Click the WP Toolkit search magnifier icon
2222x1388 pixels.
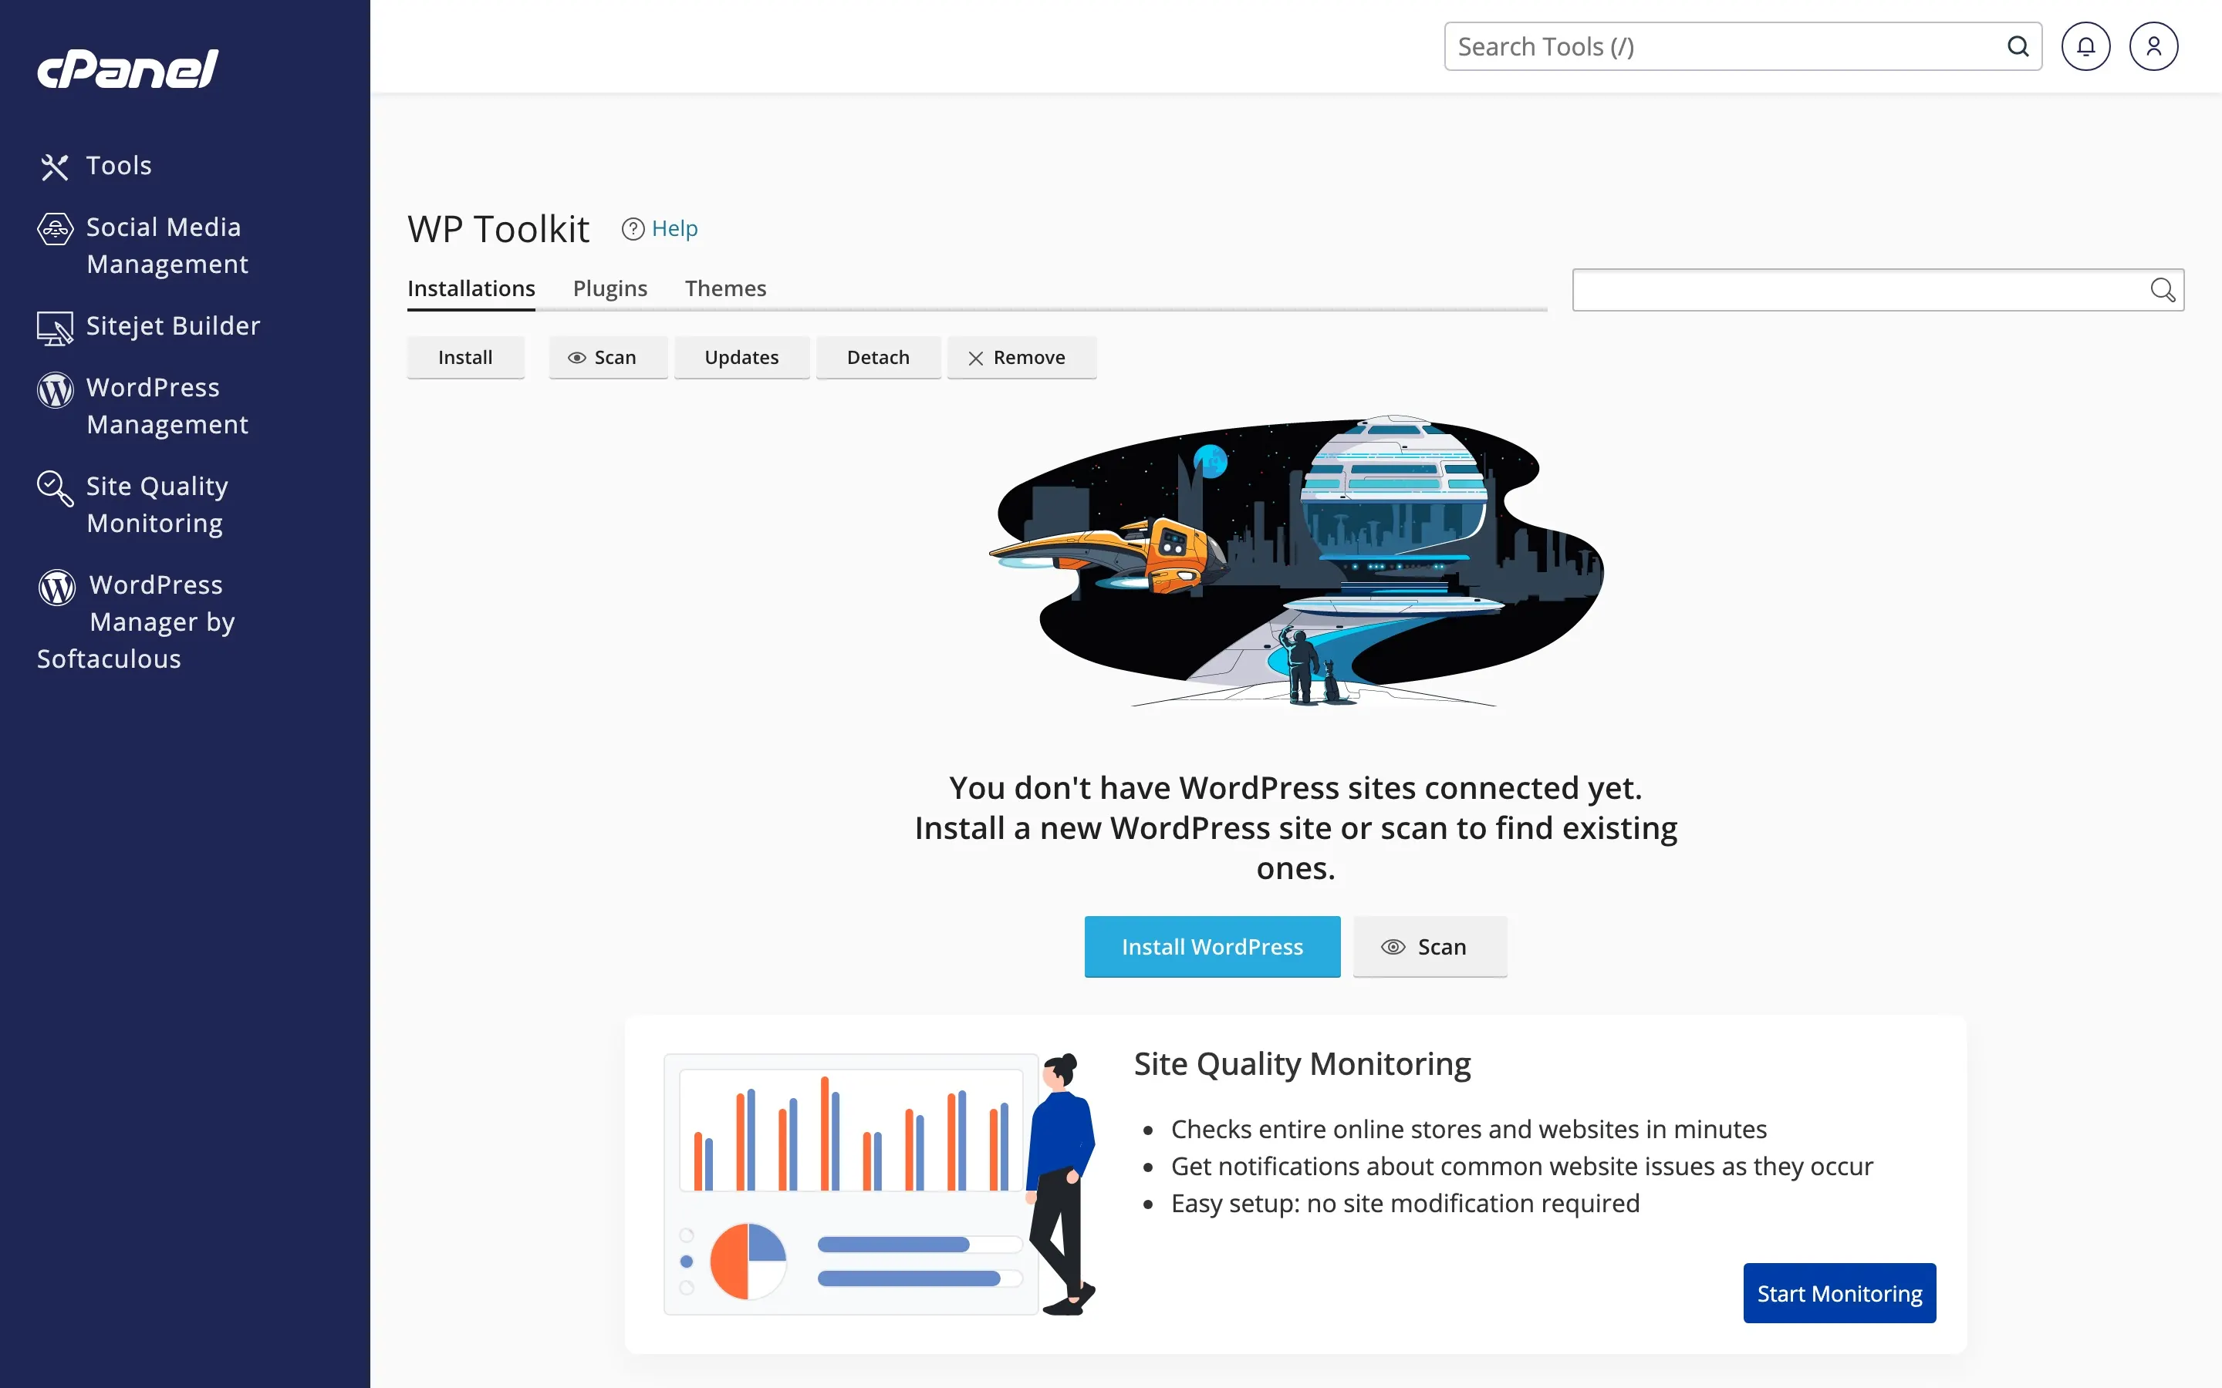(x=2163, y=290)
